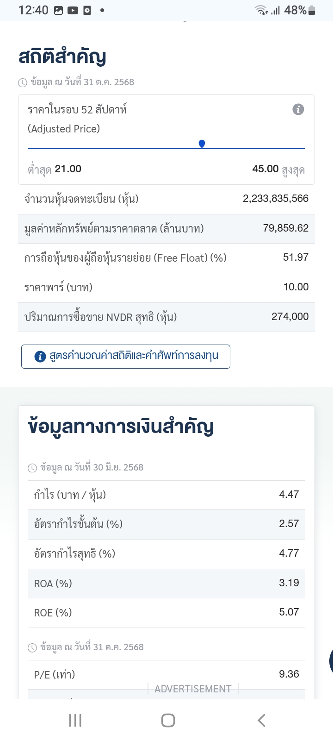The height and width of the screenshot is (741, 333).
Task: Tap the info icon beside สูตรคำนวณค่าสถิติ text
Action: pos(40,356)
